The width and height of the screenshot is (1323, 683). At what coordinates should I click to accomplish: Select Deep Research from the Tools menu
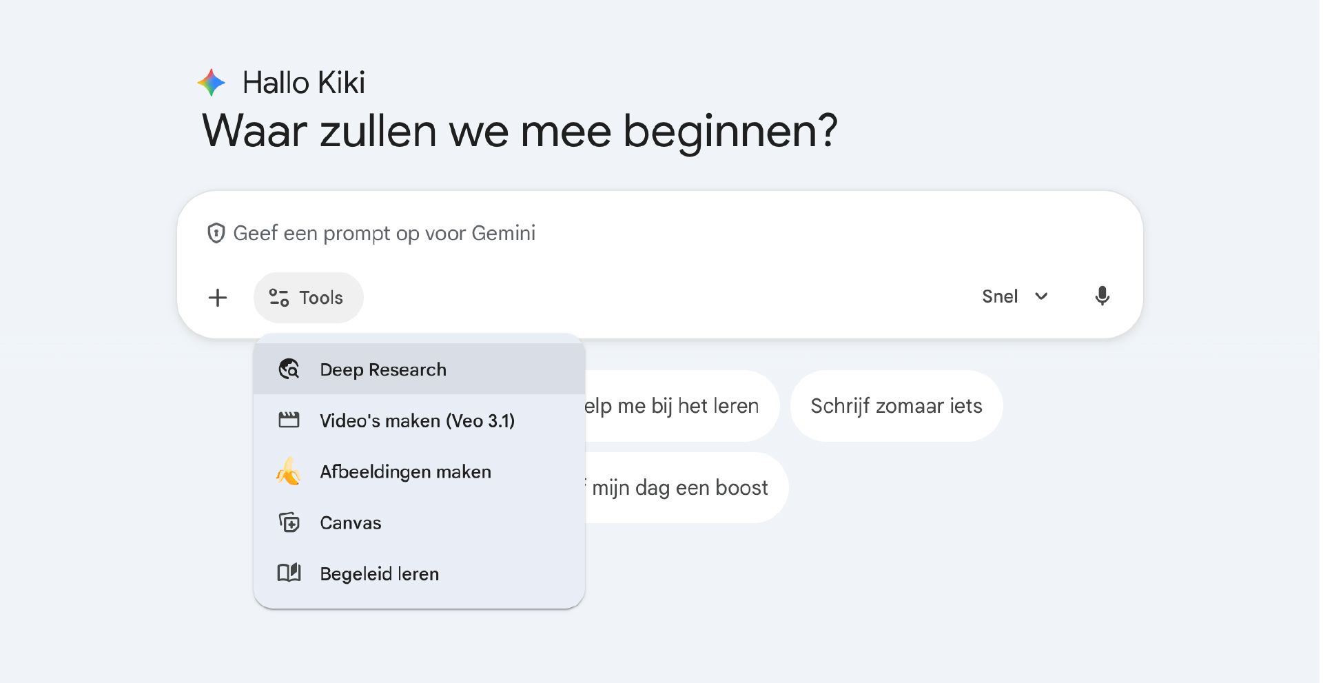pyautogui.click(x=383, y=370)
